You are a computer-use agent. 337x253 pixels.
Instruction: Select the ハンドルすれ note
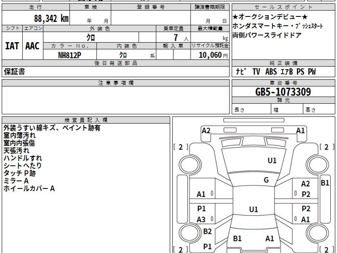click(23, 158)
